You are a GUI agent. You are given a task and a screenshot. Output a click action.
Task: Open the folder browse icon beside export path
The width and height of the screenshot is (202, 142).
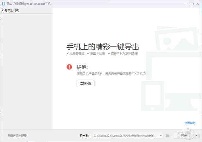(168, 136)
